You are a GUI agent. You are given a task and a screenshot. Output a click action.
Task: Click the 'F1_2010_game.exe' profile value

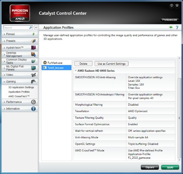[139, 158]
